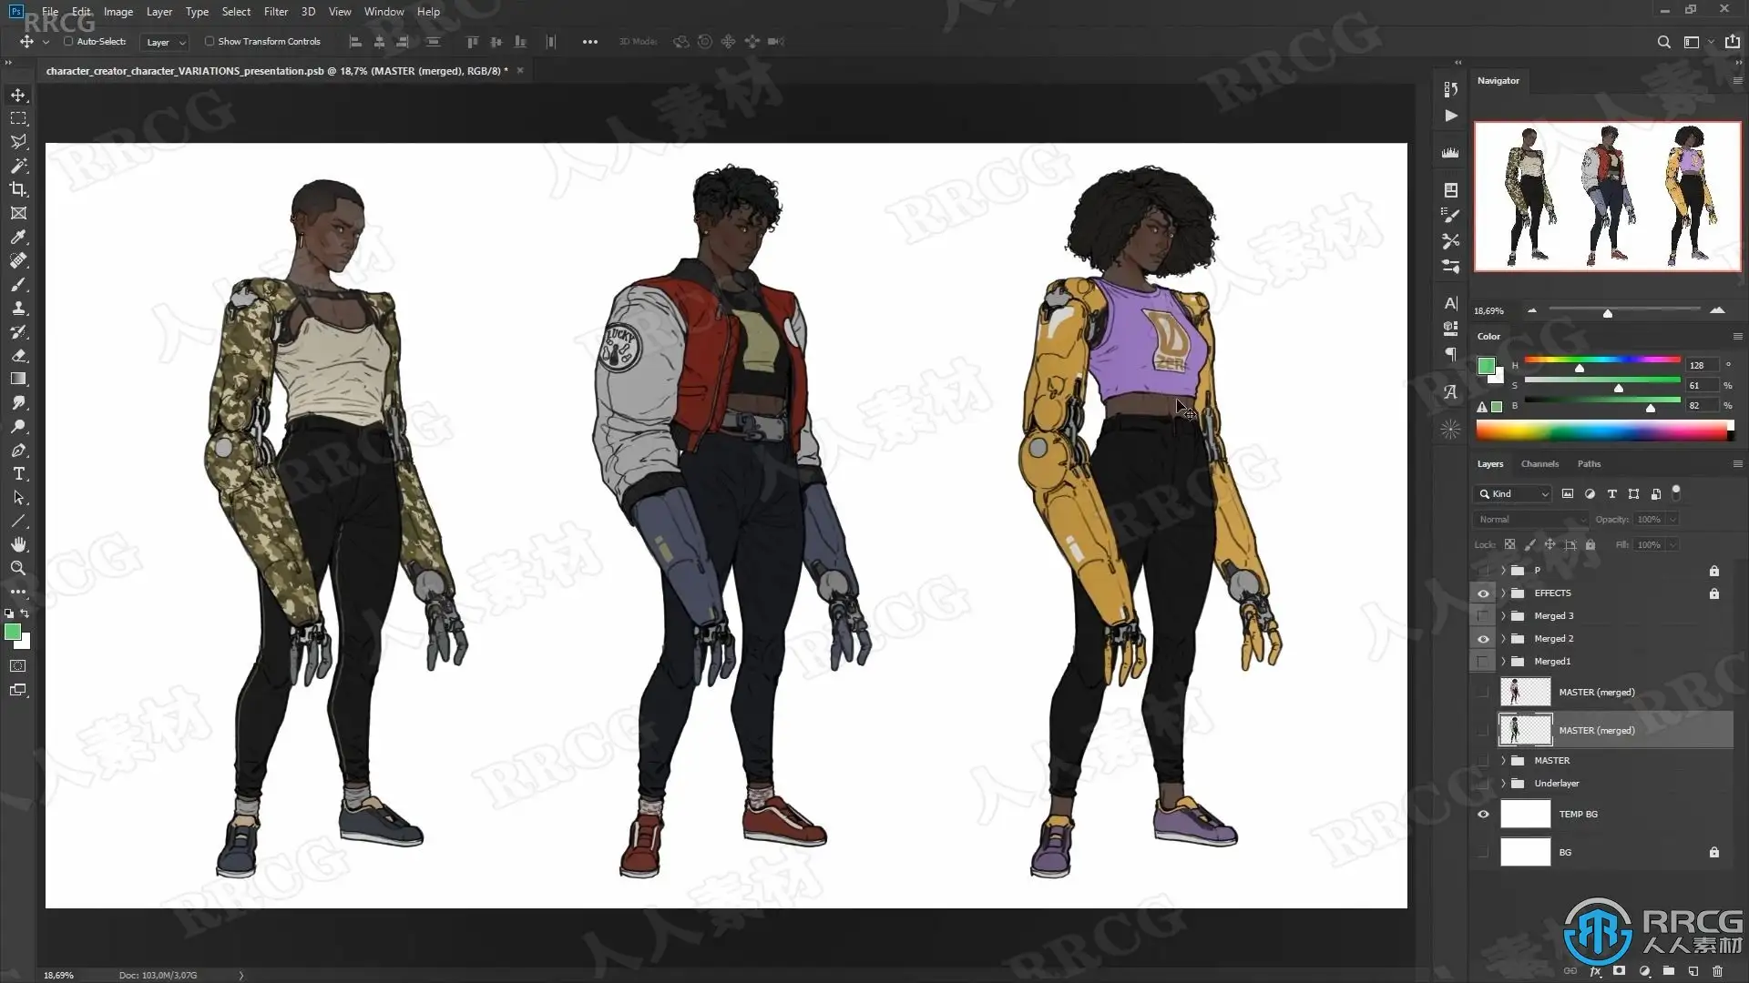Enable Show Transform Controls checkbox
Screen dimensions: 1749x983
[x=210, y=41]
